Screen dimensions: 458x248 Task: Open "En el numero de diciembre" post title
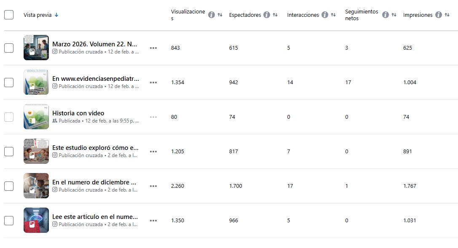[x=94, y=182]
